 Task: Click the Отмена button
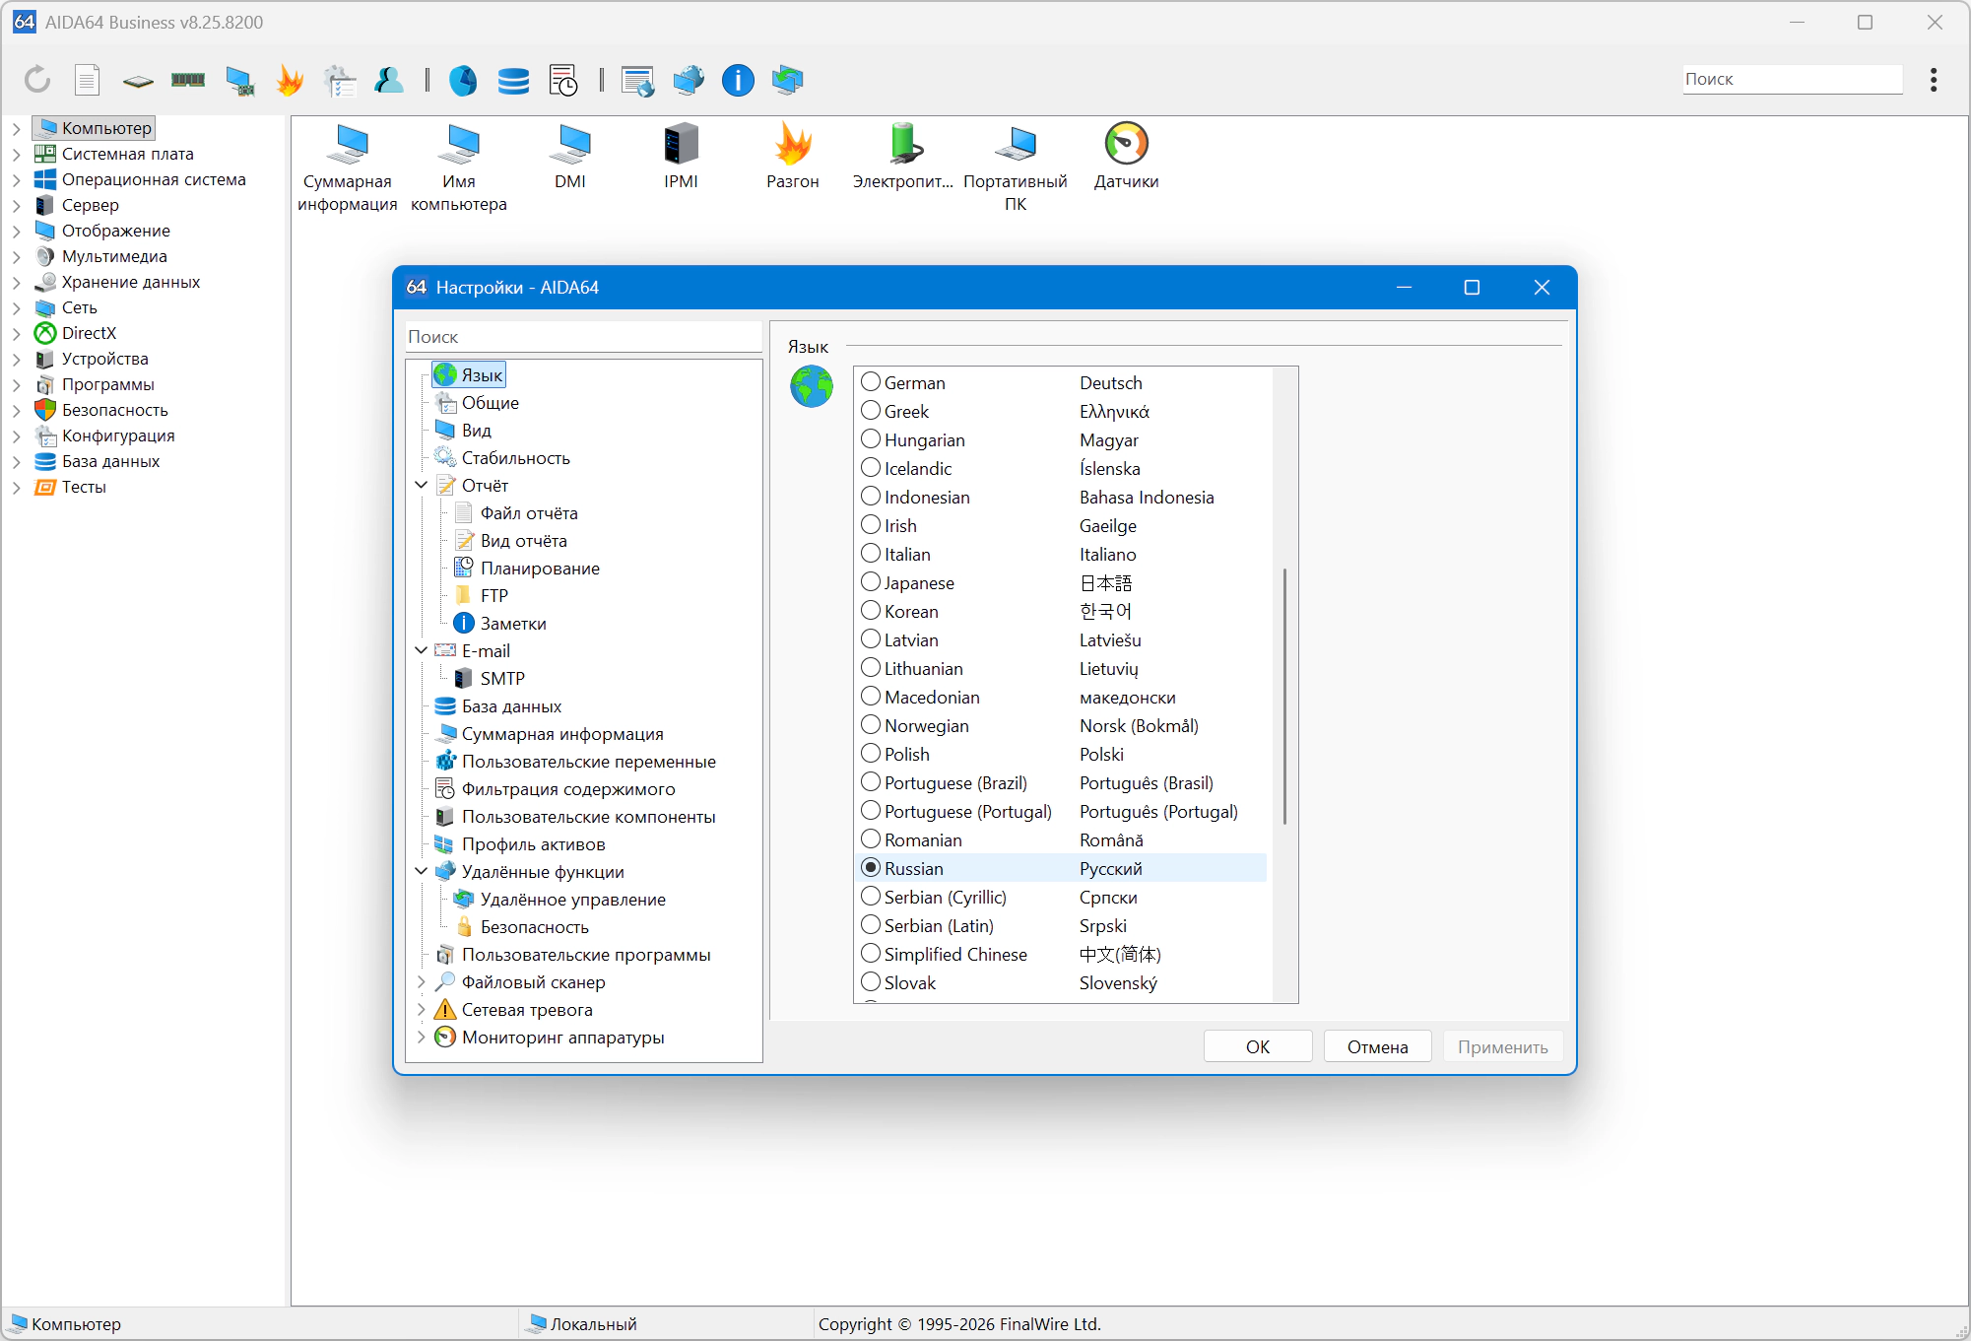click(1377, 1046)
